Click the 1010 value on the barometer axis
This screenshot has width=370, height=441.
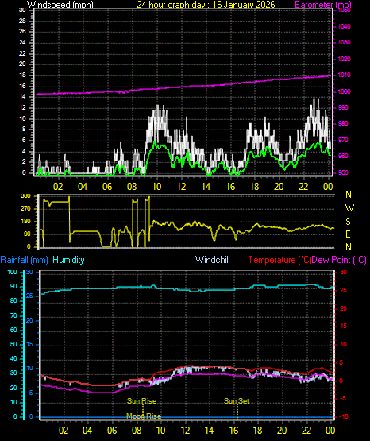[344, 75]
